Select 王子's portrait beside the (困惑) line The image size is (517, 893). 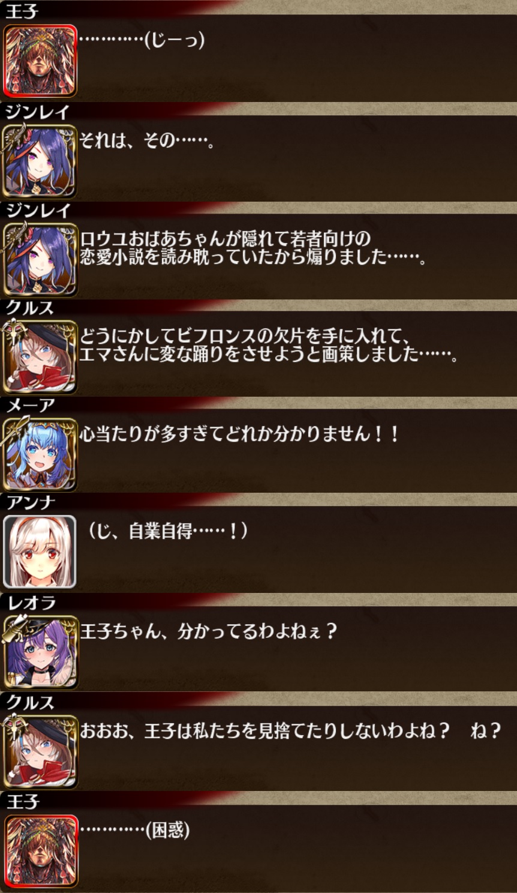40,850
